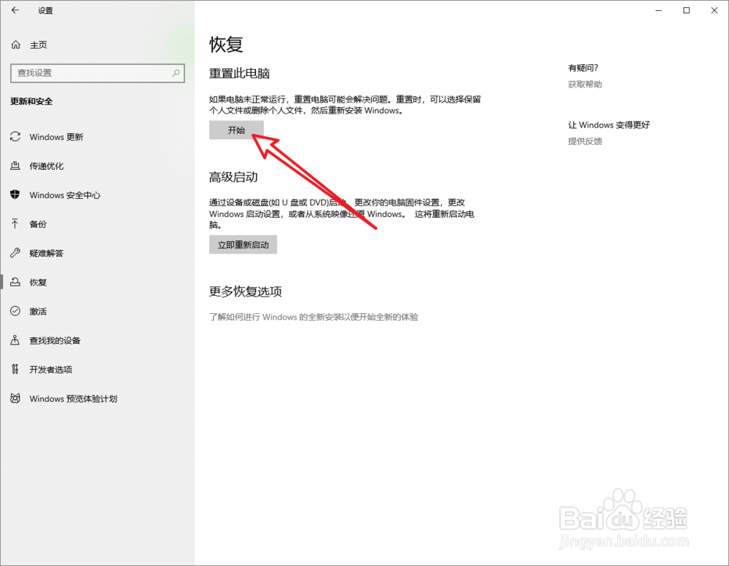729x566 pixels.
Task: Click 立即重新启动 button
Action: click(x=243, y=245)
